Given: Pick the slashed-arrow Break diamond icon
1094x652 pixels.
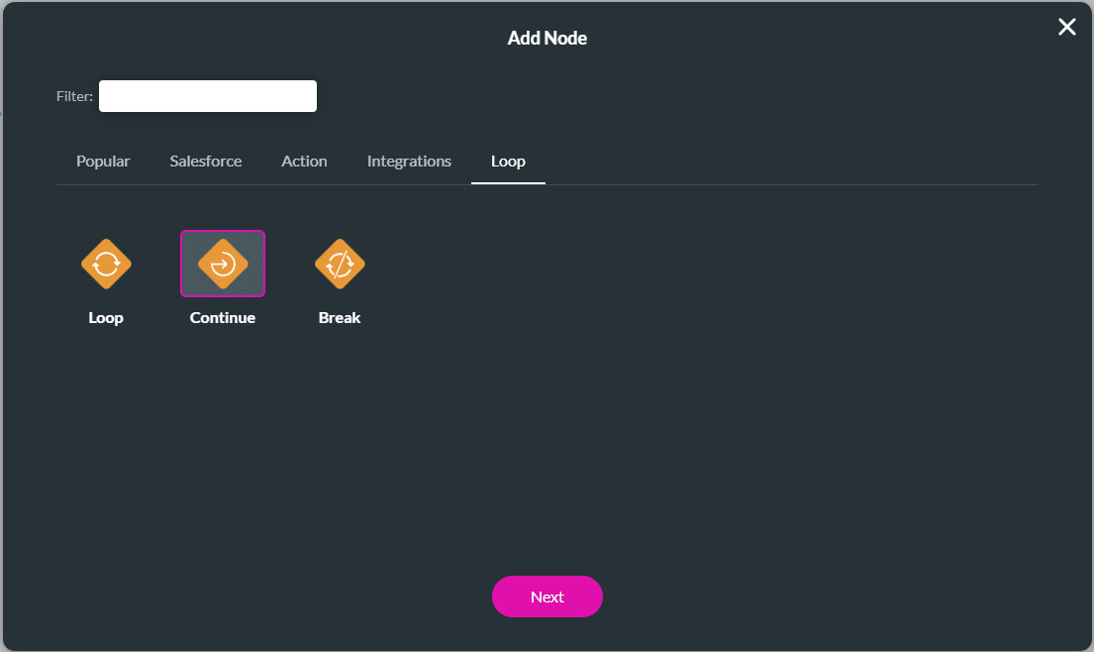Looking at the screenshot, I should (340, 264).
